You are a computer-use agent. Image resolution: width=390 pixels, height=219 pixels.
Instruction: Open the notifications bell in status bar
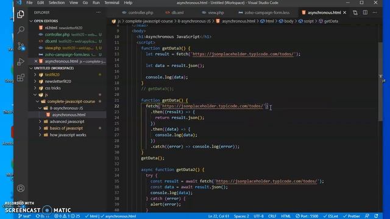(x=377, y=217)
